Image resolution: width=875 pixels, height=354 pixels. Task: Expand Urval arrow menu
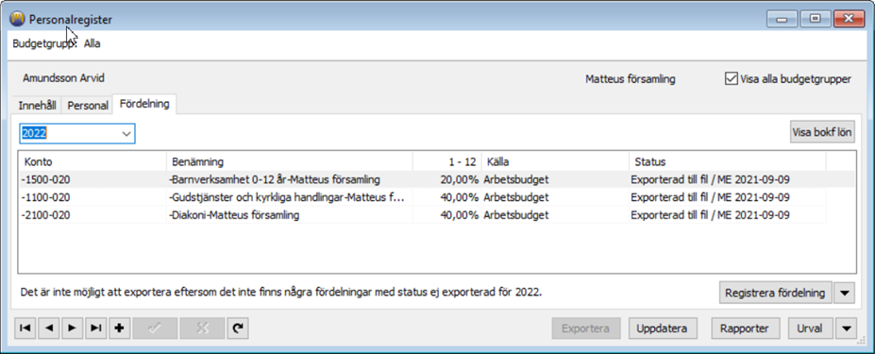(x=848, y=329)
